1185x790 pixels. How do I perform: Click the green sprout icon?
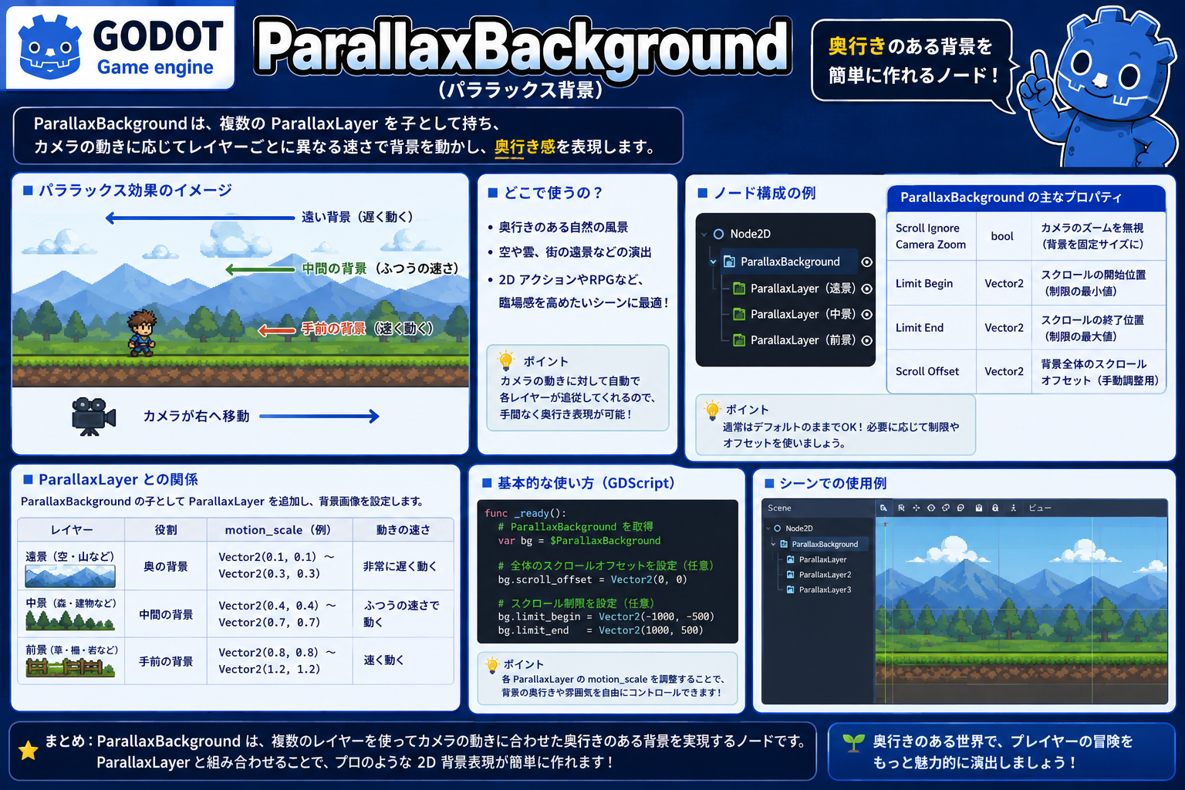pos(853,742)
